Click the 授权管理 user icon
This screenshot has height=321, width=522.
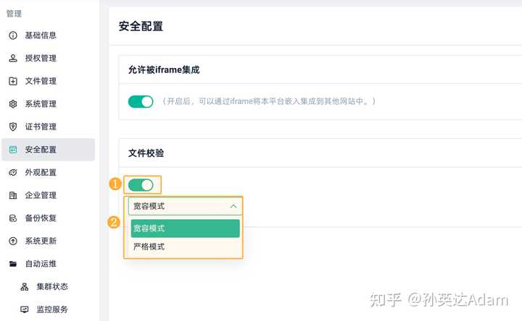pyautogui.click(x=13, y=58)
